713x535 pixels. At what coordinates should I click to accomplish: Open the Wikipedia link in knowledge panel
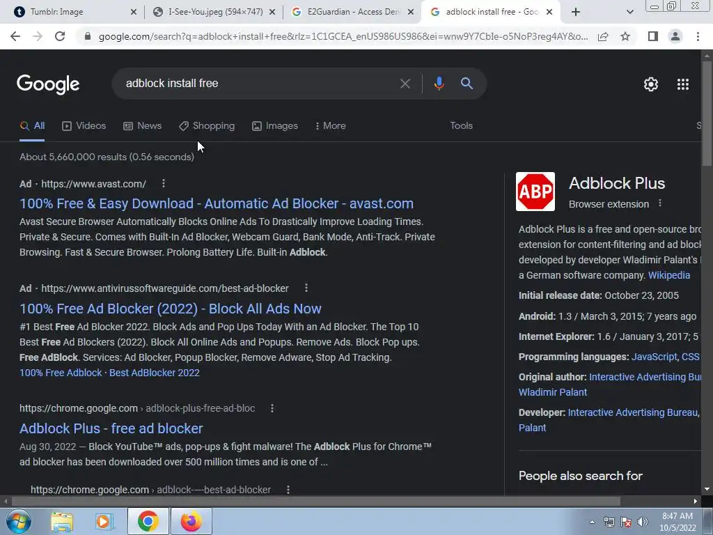669,275
